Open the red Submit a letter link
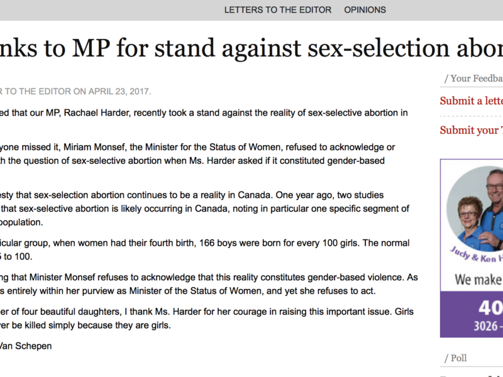This screenshot has width=503, height=377. (471, 101)
